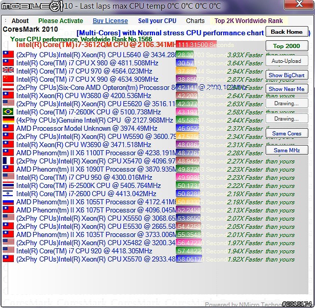Click flag beside AMD Processor Model Unknown
This screenshot has width=315, height=308.
[8, 128]
